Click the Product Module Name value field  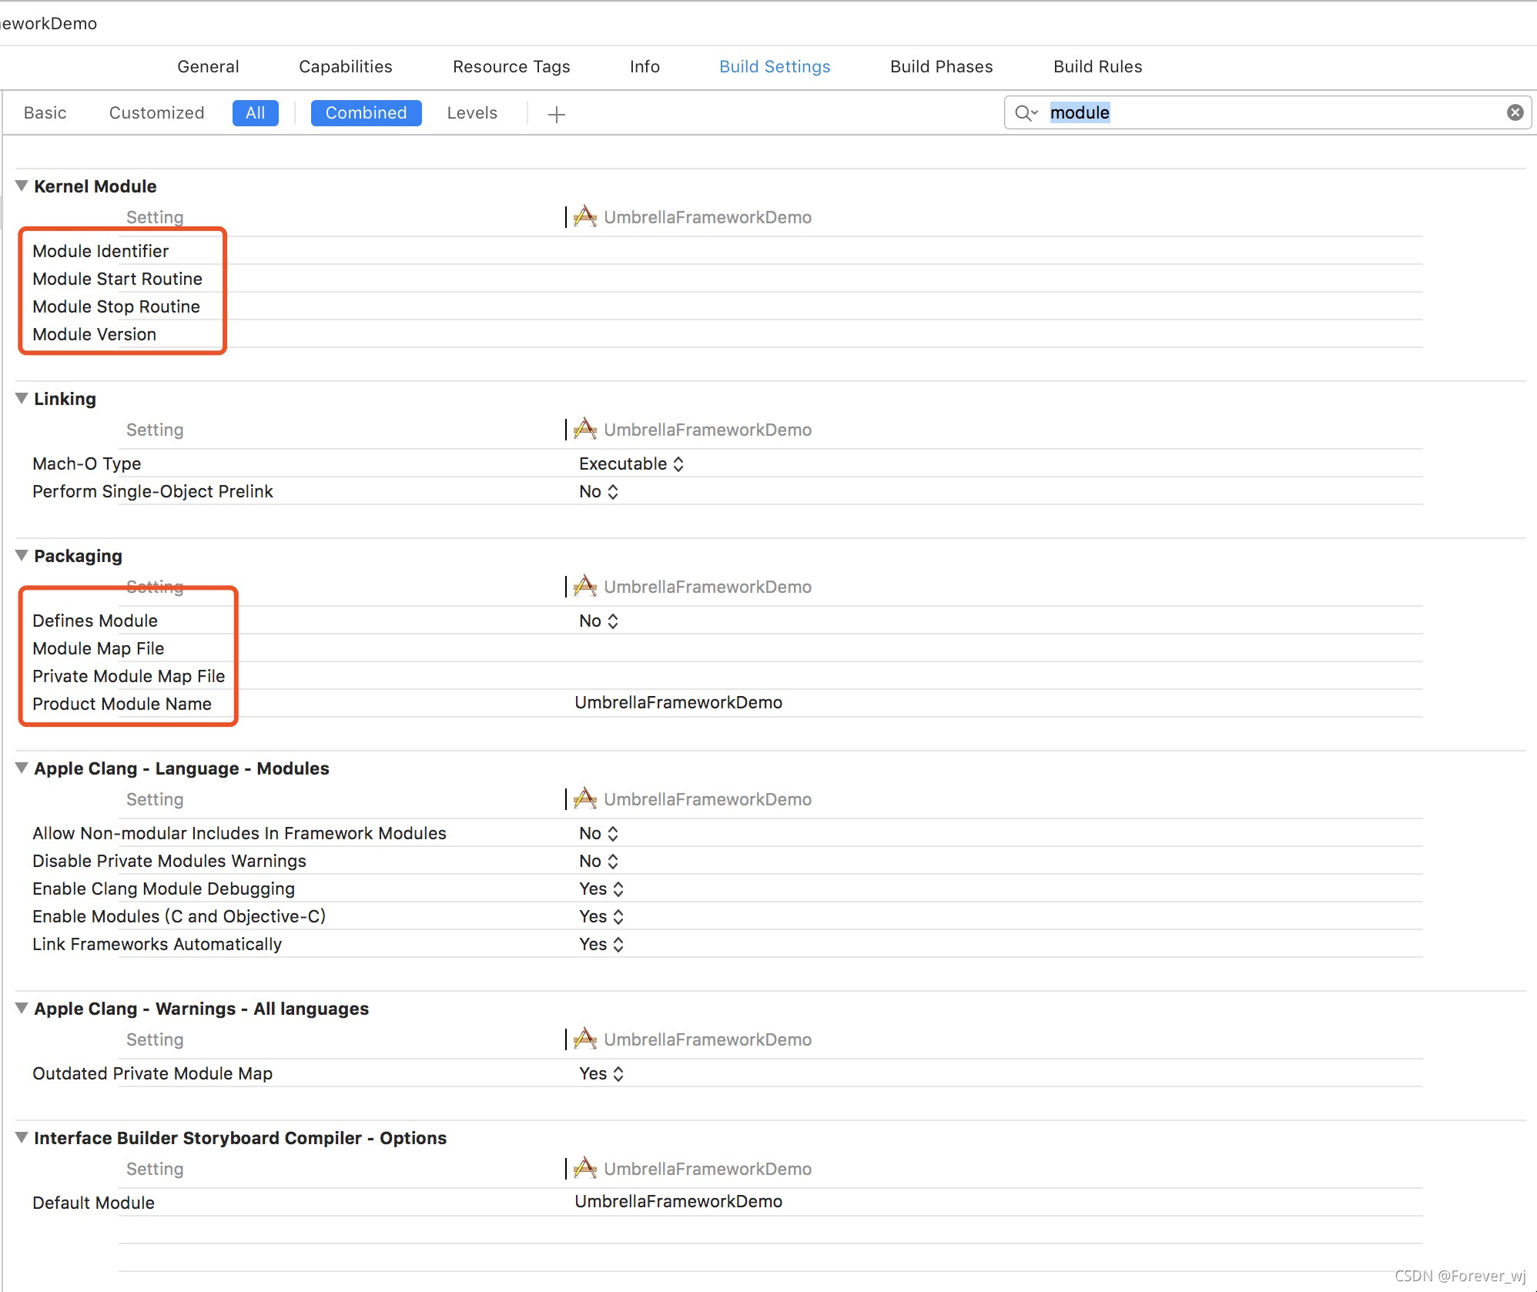(678, 703)
